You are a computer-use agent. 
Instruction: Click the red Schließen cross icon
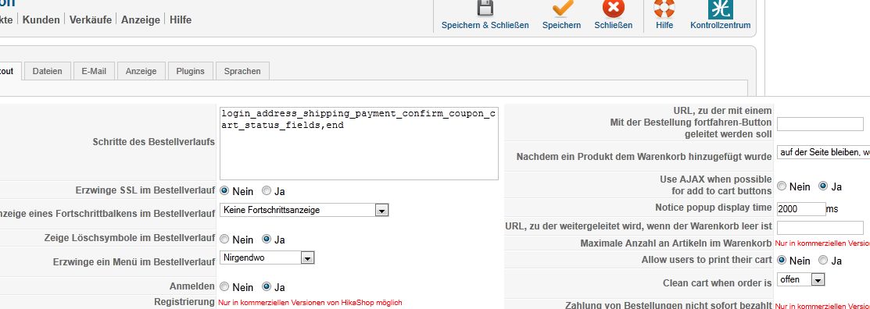click(613, 9)
